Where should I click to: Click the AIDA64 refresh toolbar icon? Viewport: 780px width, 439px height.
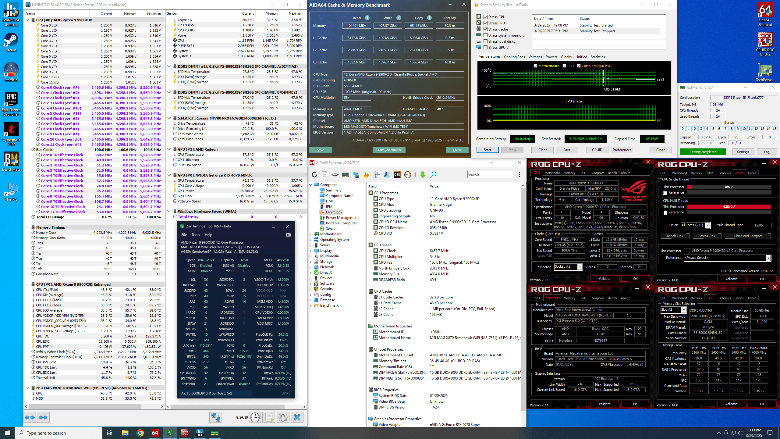tap(314, 175)
